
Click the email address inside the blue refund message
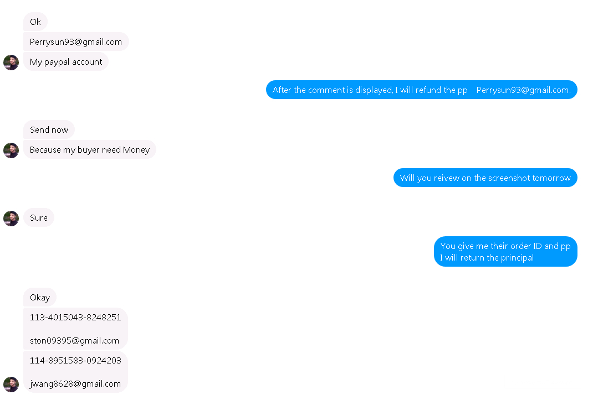(523, 90)
